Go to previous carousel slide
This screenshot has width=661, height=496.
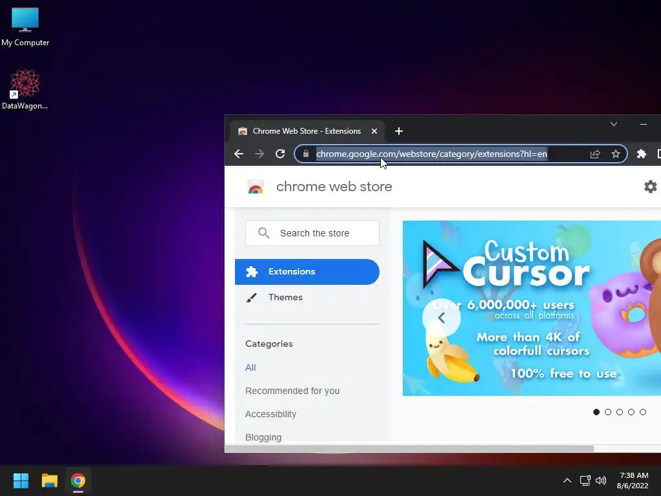tap(441, 318)
